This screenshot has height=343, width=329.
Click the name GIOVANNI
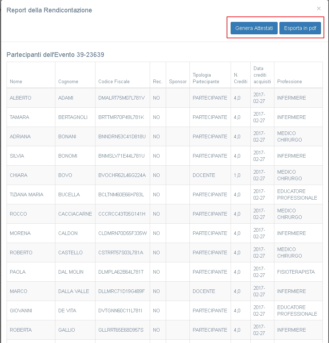(x=21, y=311)
